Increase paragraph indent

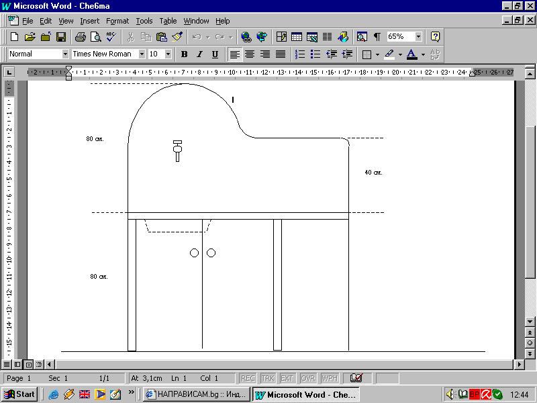coord(347,54)
